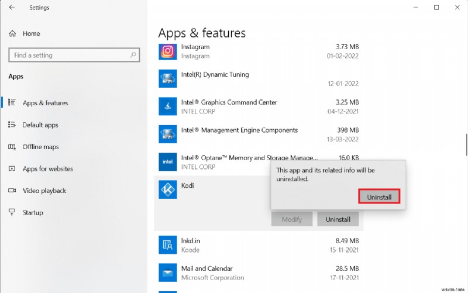Click the Kodi app icon
This screenshot has width=468, height=293.
[168, 189]
